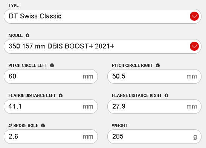Click the MODEL label text
This screenshot has height=148, width=206.
[15, 35]
